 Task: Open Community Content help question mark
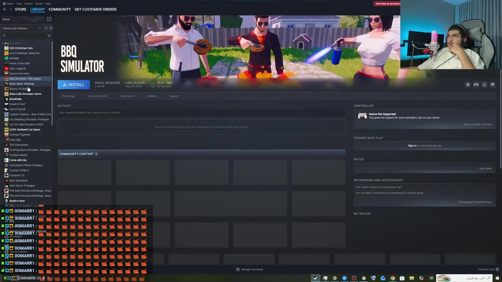pos(96,154)
